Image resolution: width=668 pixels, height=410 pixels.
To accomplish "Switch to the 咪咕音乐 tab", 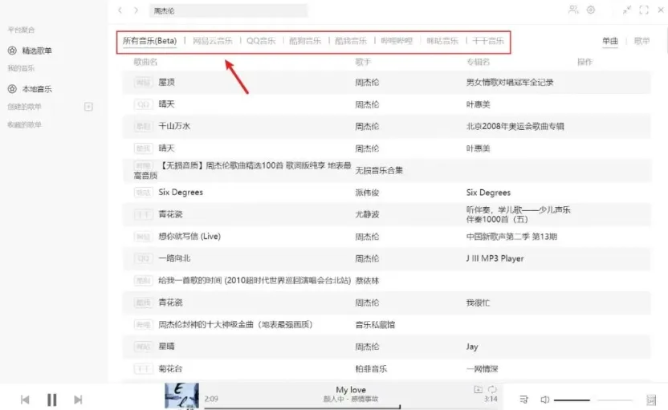I will click(442, 41).
